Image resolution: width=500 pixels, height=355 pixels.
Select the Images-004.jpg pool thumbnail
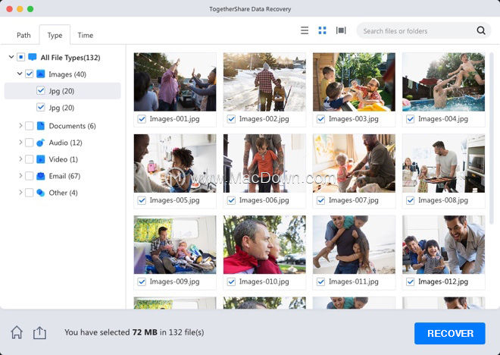pyautogui.click(x=443, y=82)
